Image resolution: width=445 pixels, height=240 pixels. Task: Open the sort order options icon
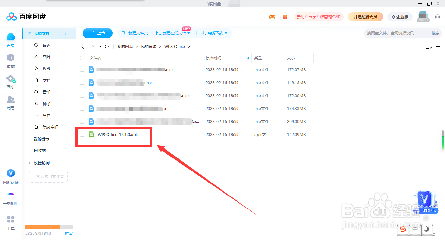(429, 47)
